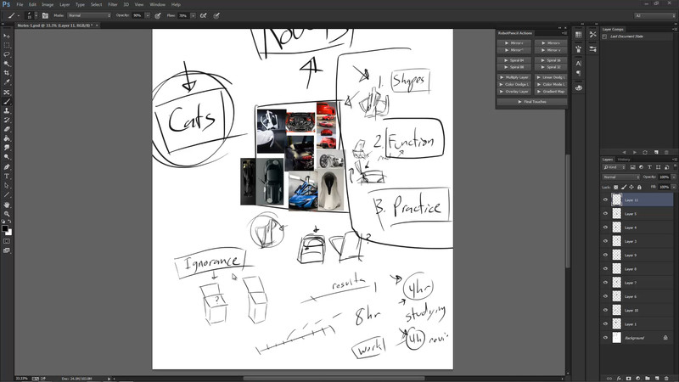The height and width of the screenshot is (382, 679).
Task: Select the Notes-1.psd document tab
Action: pyautogui.click(x=55, y=25)
